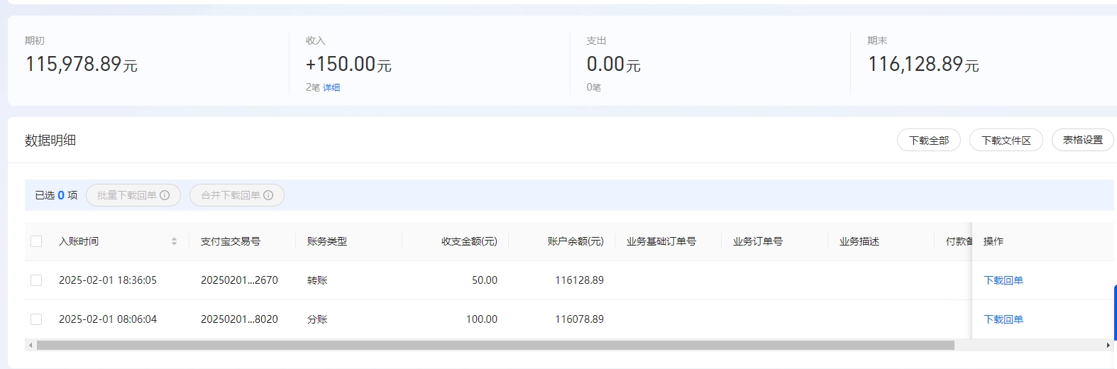Image resolution: width=1117 pixels, height=369 pixels.
Task: Click the 期初 115,978.89元 amount
Action: tap(82, 64)
